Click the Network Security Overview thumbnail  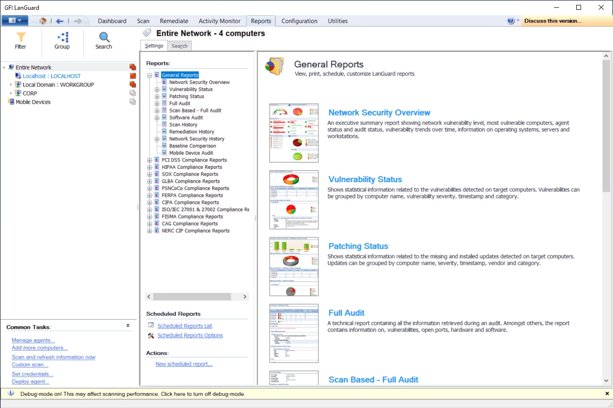point(293,133)
